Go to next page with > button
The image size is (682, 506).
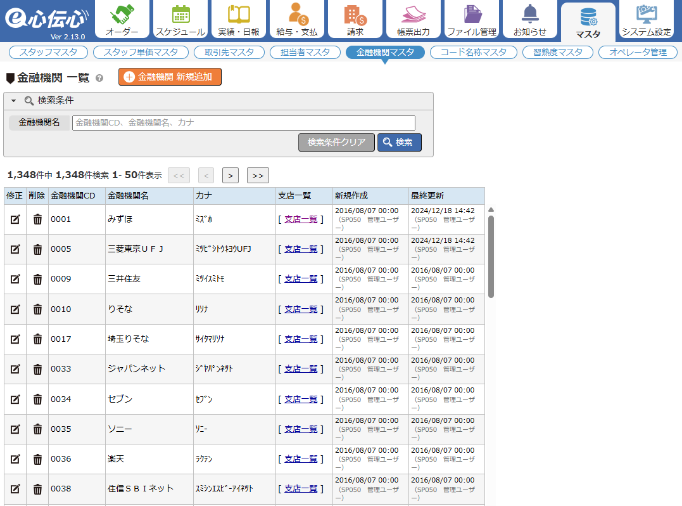[x=230, y=176]
